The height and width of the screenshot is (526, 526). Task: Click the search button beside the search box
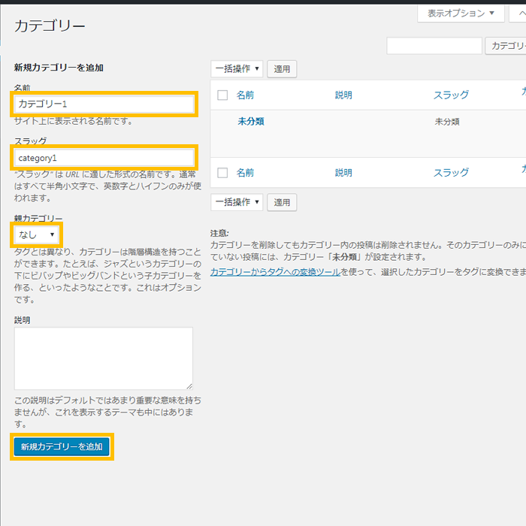[506, 46]
